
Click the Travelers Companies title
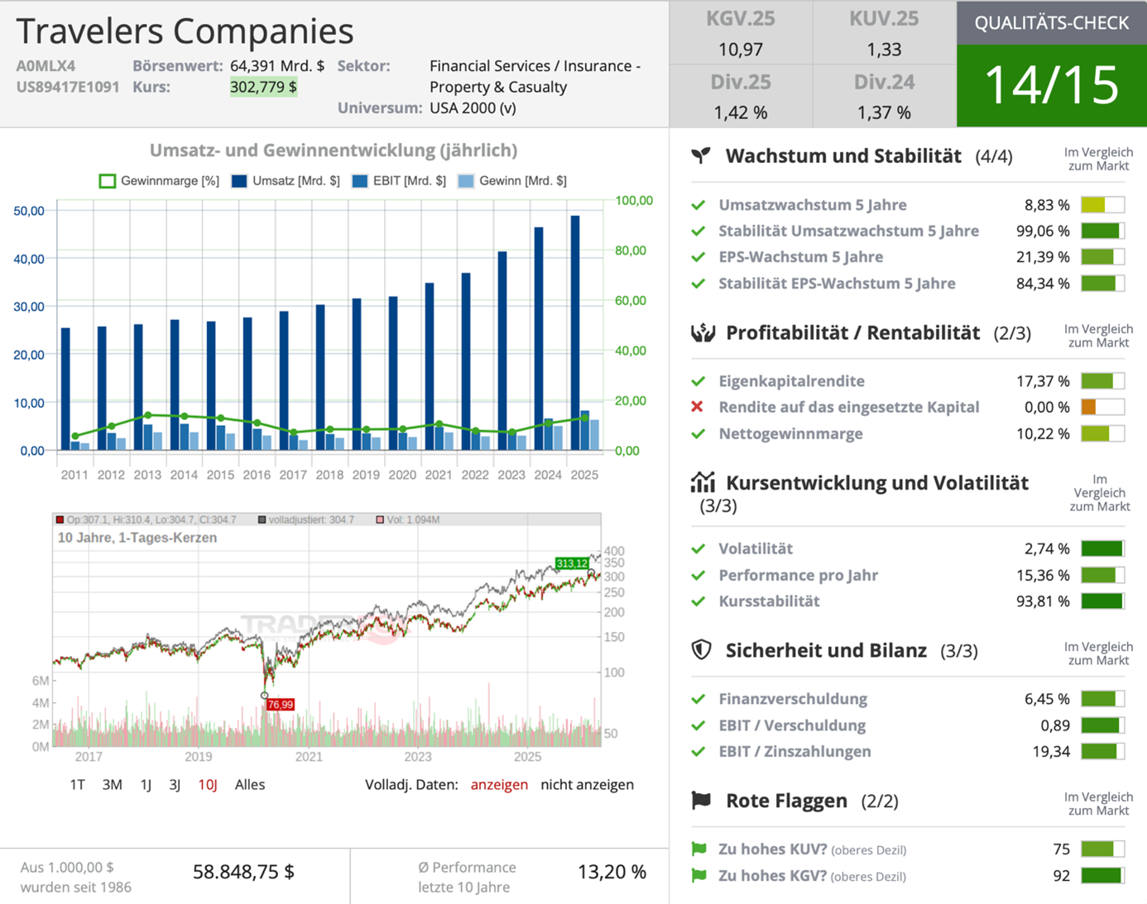point(185,31)
